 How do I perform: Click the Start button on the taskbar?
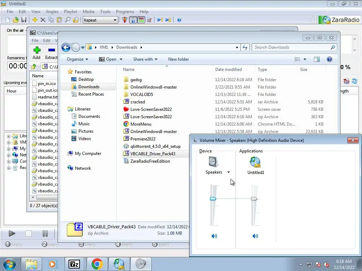point(9,264)
